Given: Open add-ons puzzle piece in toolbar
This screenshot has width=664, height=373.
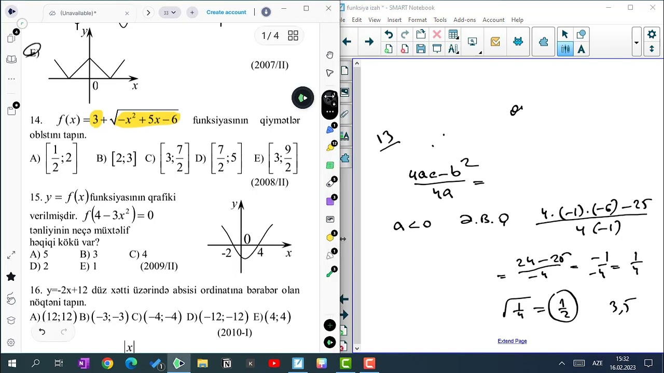Looking at the screenshot, I should (x=543, y=42).
